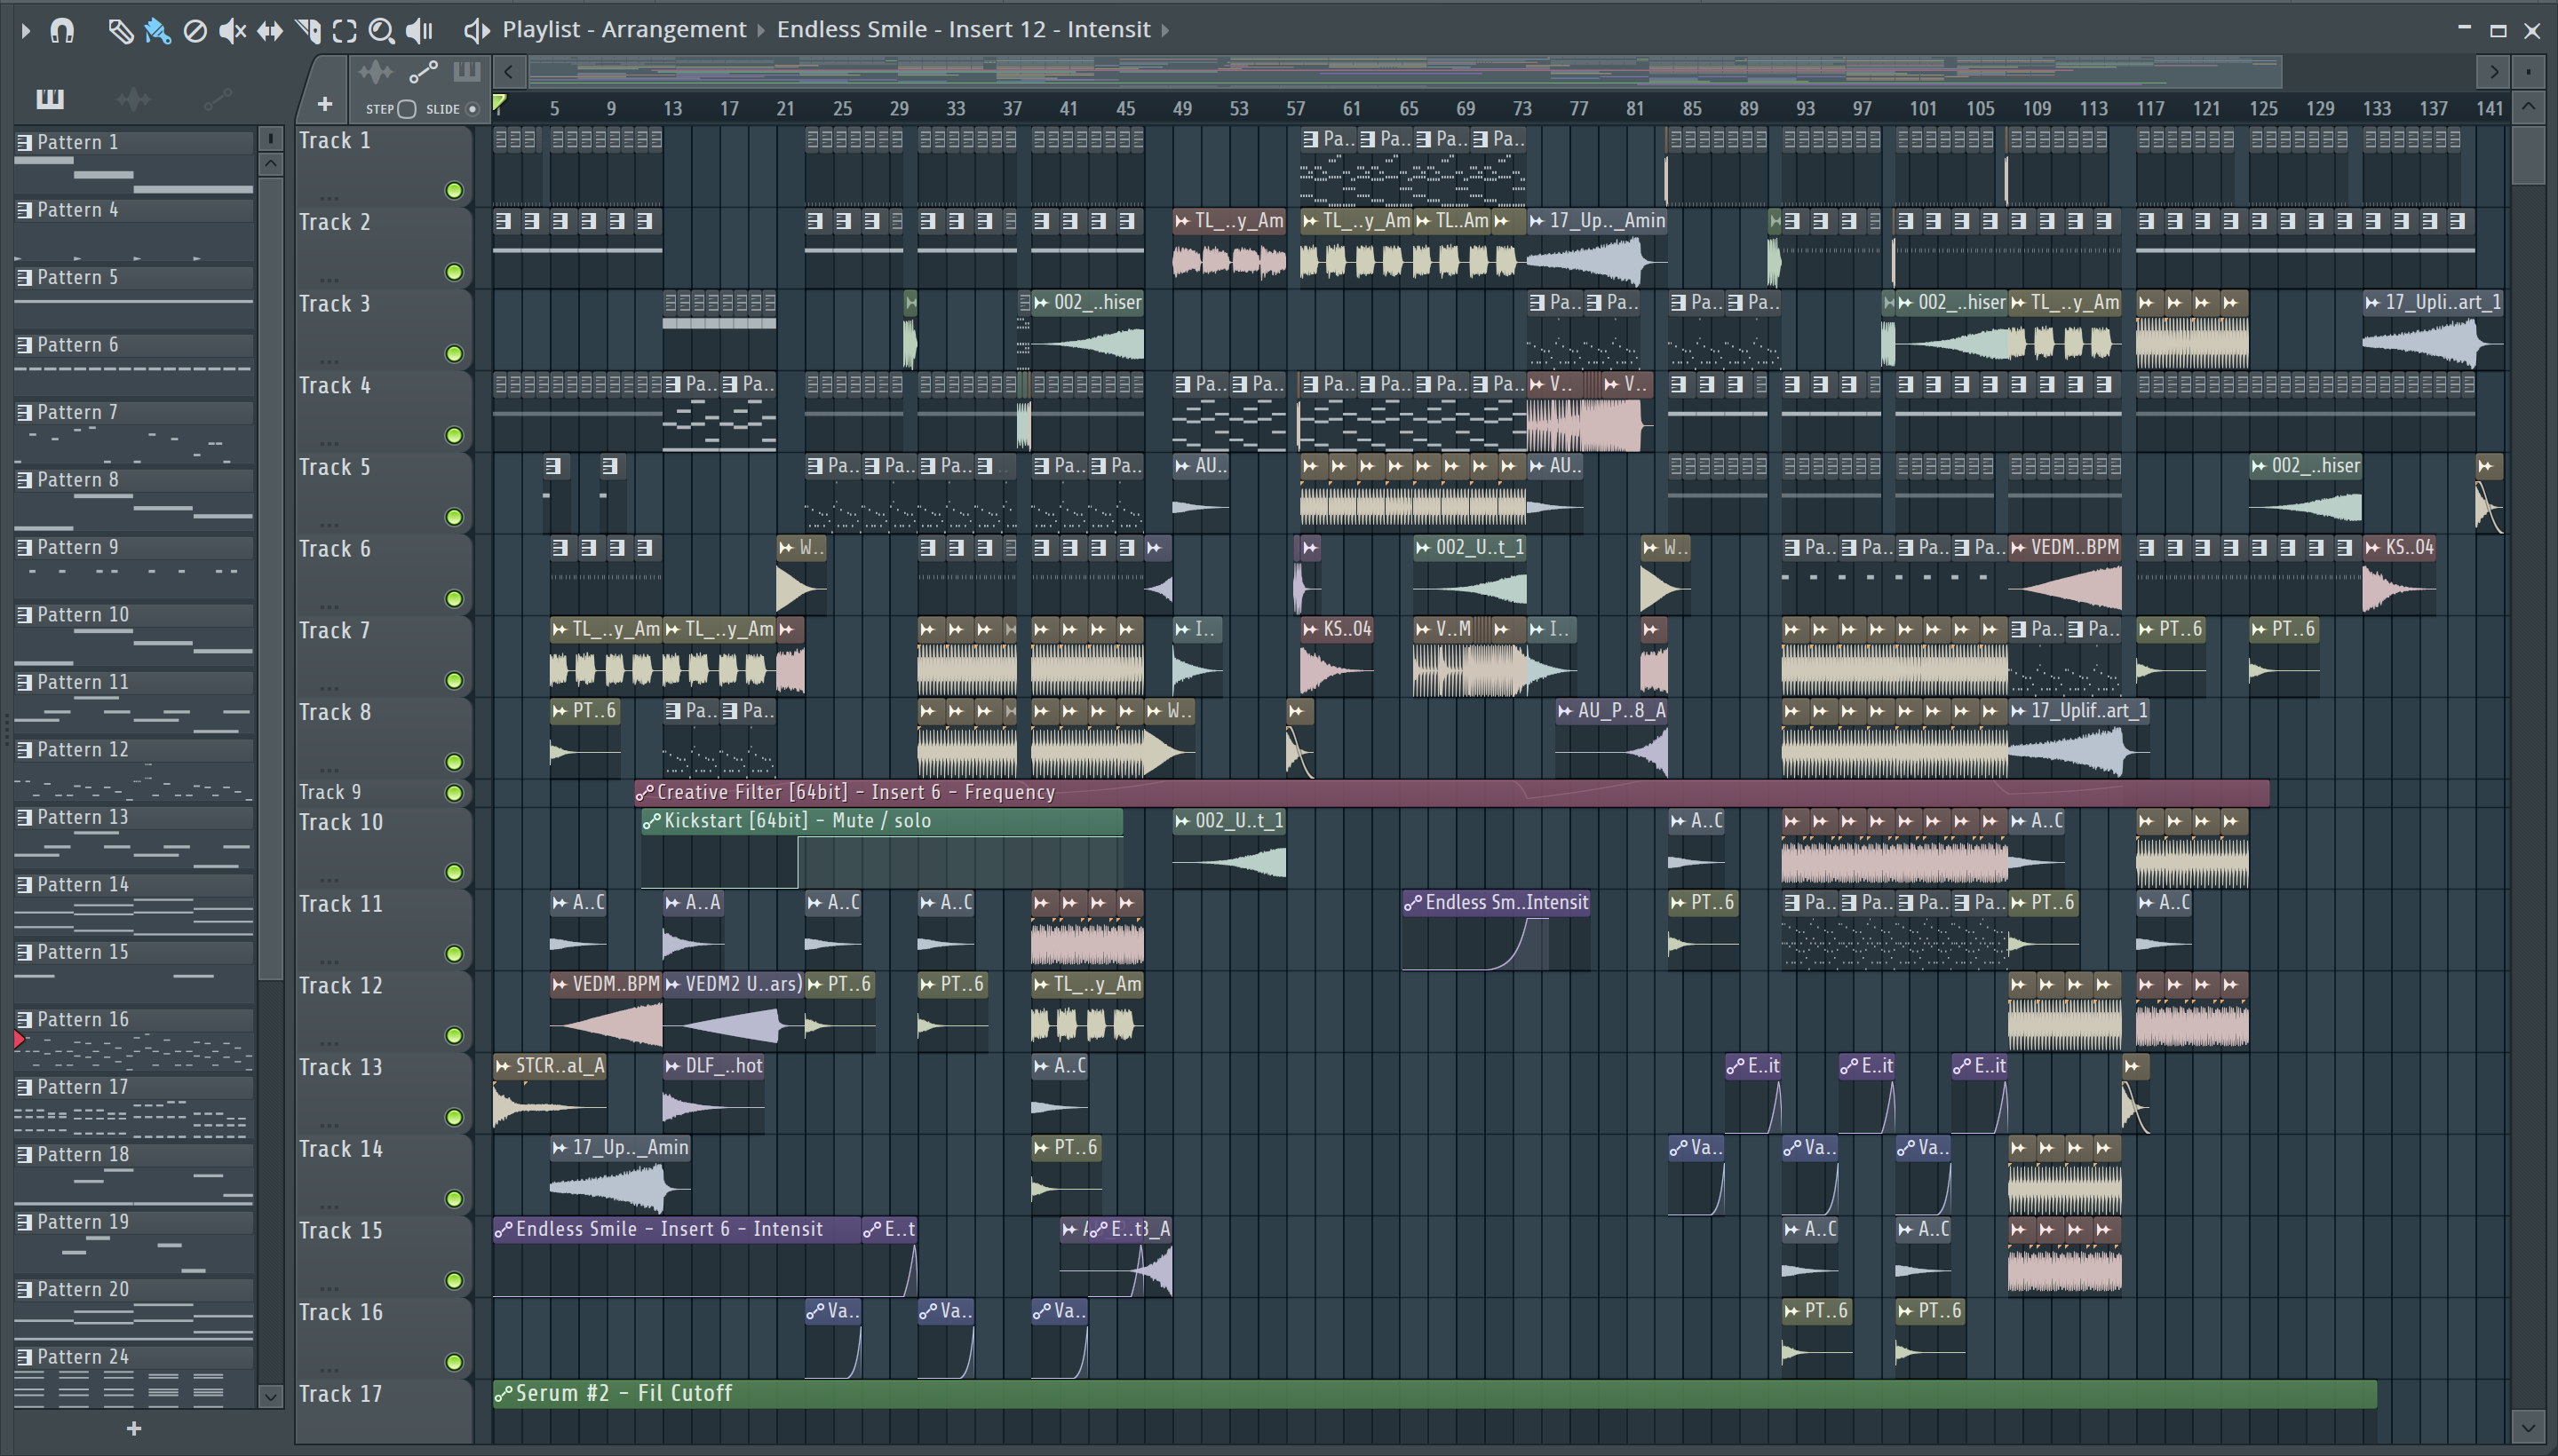Image resolution: width=2558 pixels, height=1456 pixels.
Task: Mute Track 9 with its green LED
Action: point(454,793)
